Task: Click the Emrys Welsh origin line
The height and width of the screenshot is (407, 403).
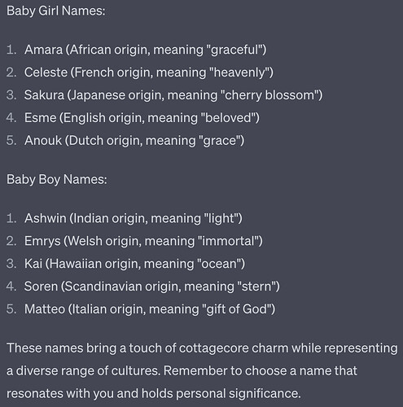Action: click(143, 241)
